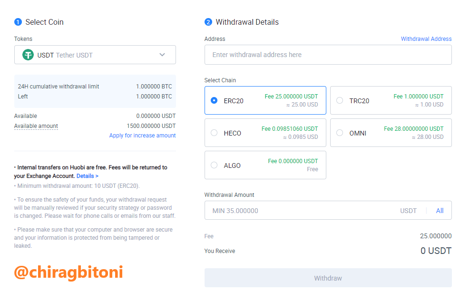Click the Free label under ALGO fee

[313, 169]
